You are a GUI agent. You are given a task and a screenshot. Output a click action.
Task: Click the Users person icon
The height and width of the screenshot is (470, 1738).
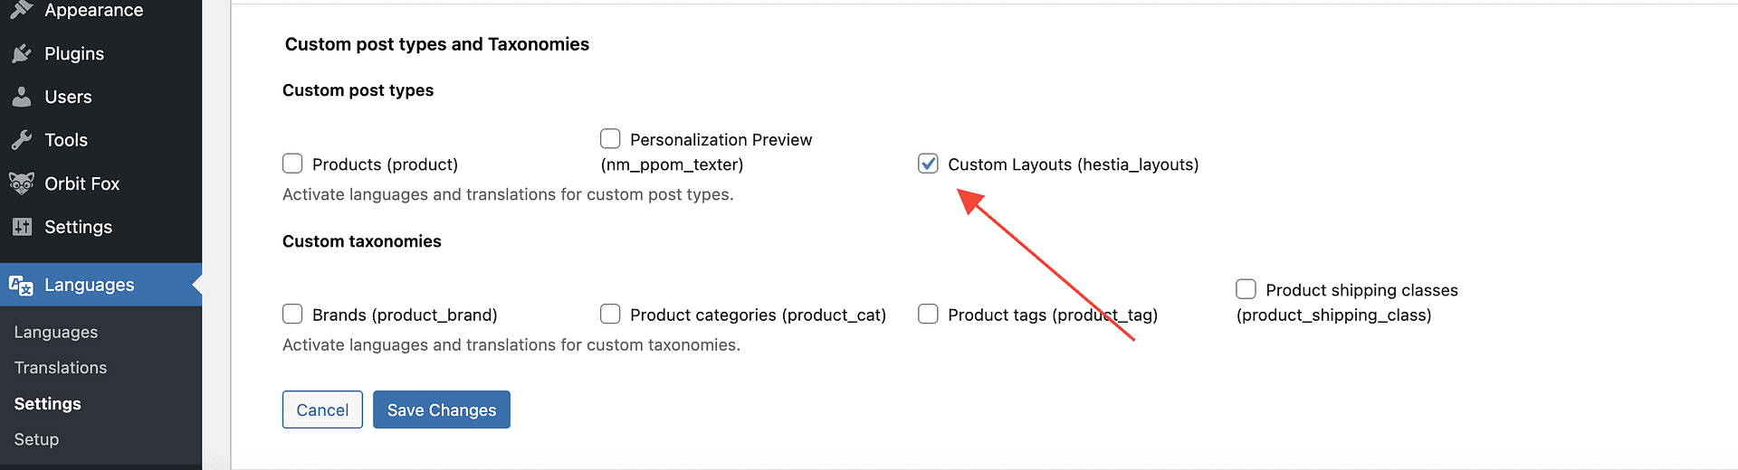[22, 97]
